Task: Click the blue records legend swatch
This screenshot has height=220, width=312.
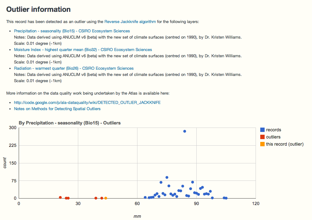Action: [262, 129]
